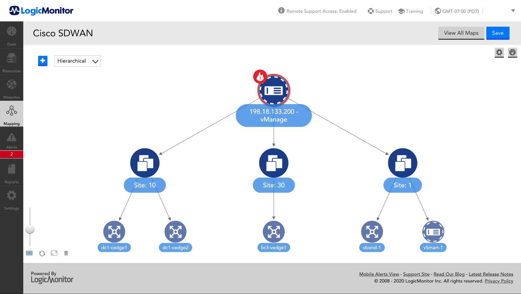
Task: Click the vSmart-1 label
Action: 433,248
